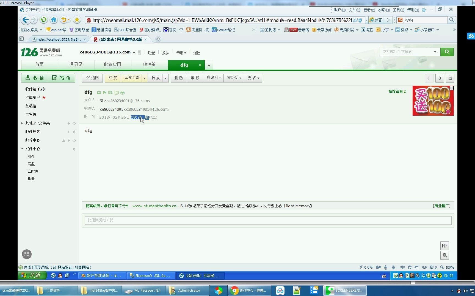Open new browser tab plus button
475x296 pixels.
click(x=158, y=39)
